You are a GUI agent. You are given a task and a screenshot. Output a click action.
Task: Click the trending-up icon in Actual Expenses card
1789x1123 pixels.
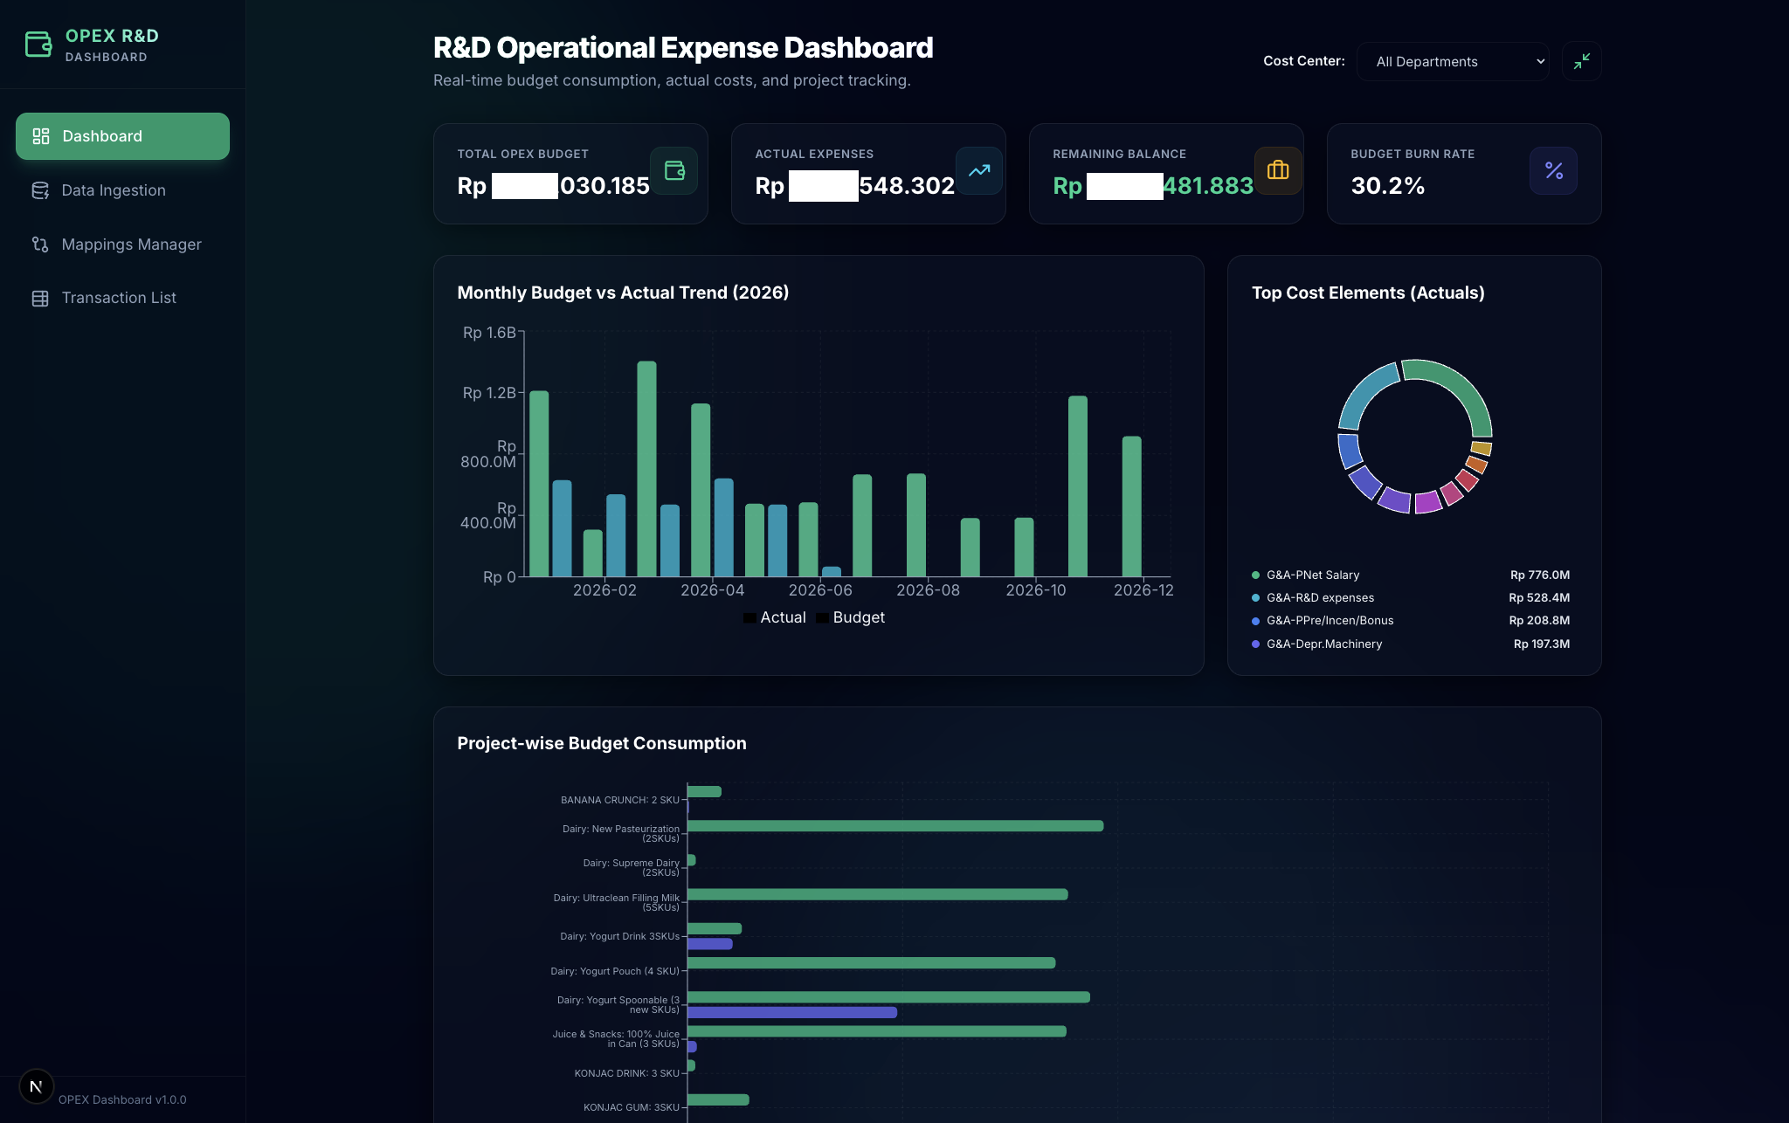click(978, 170)
